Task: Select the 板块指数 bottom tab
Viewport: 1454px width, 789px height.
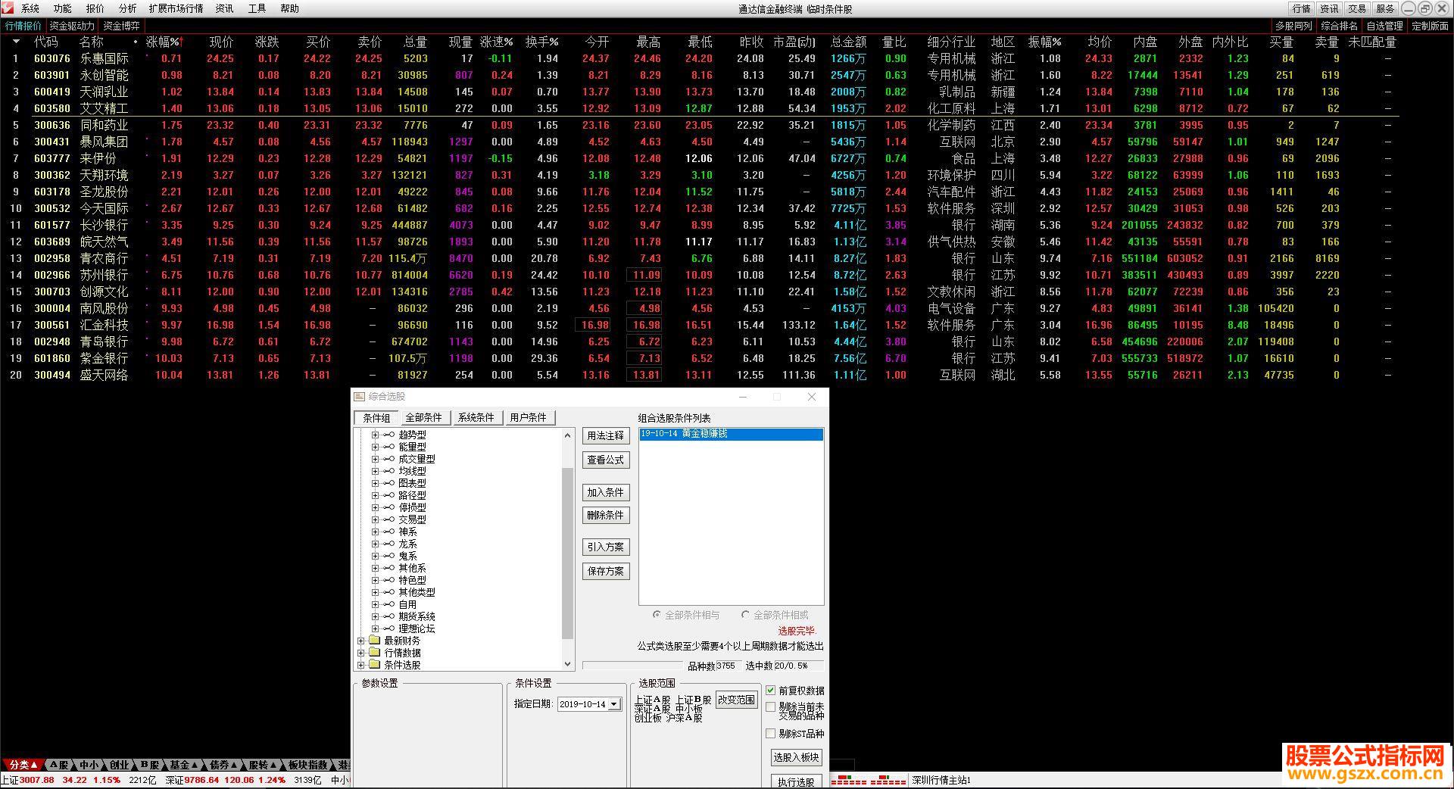Action: (308, 765)
